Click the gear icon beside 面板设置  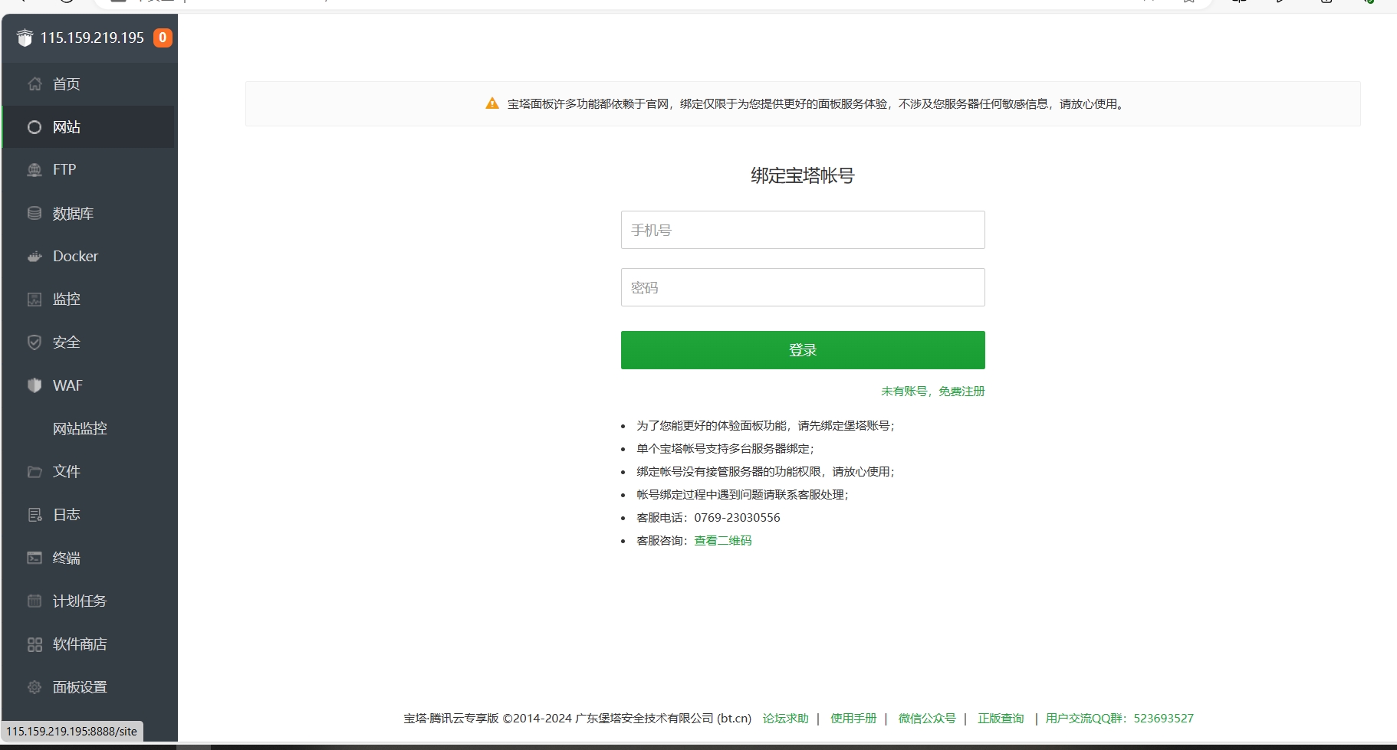(35, 687)
